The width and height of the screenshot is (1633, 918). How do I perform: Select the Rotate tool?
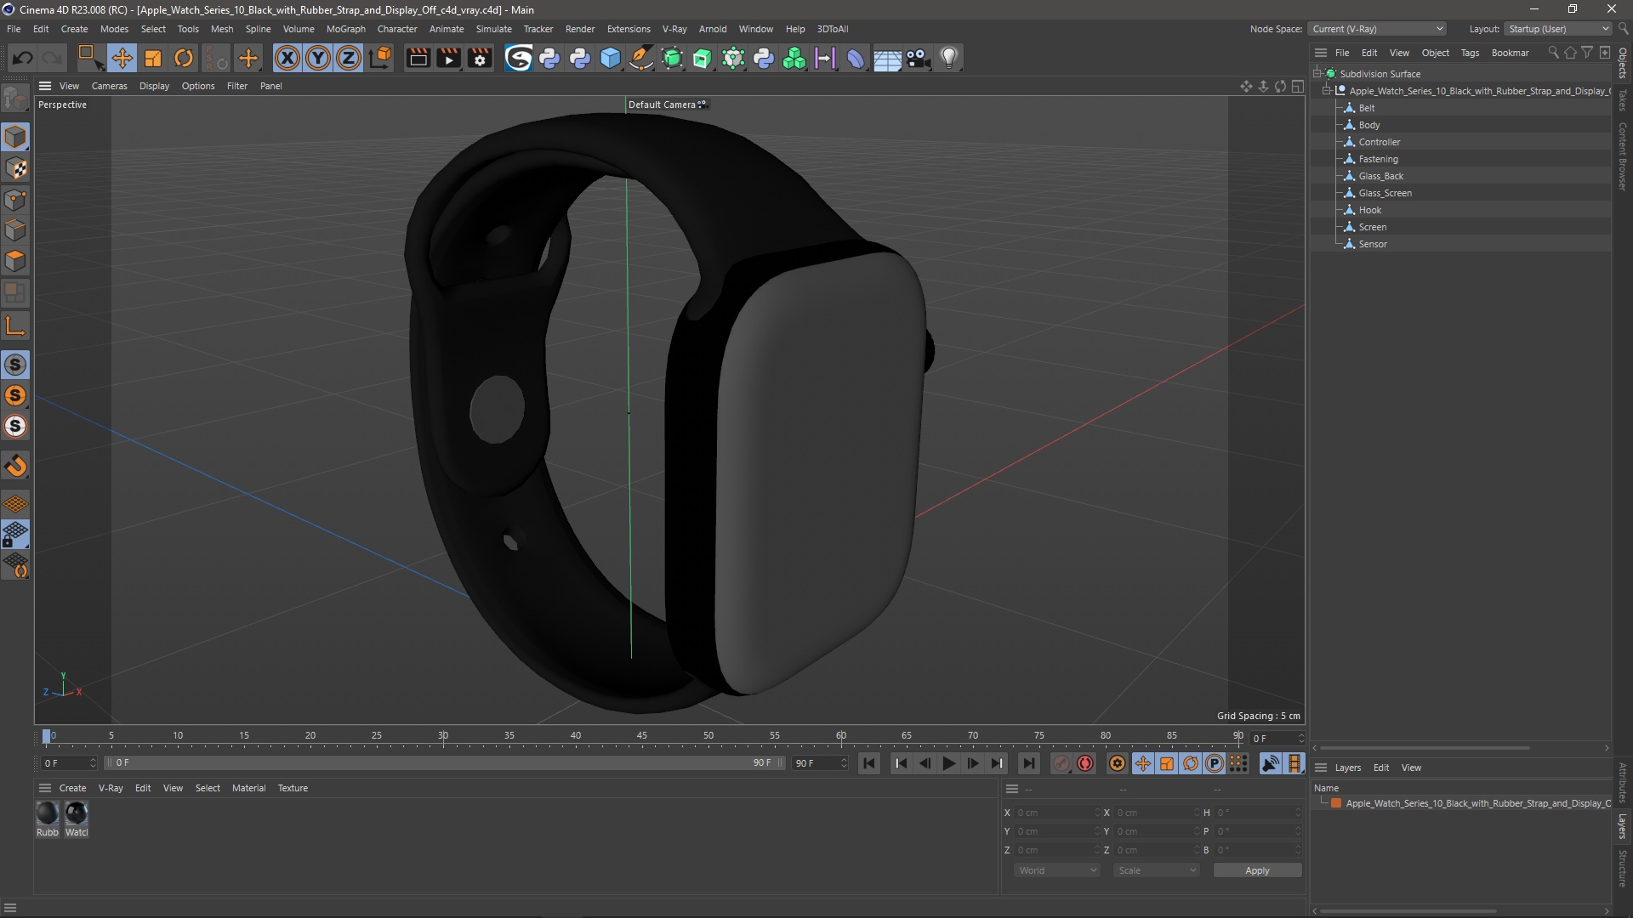tap(184, 58)
